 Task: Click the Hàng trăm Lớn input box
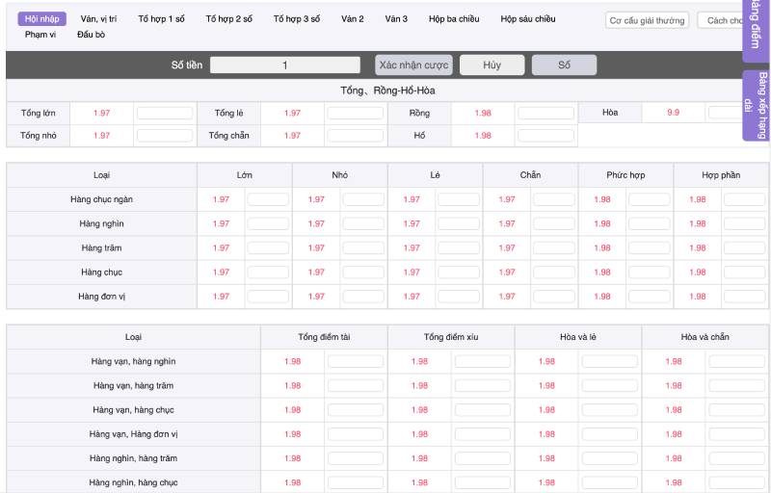[268, 248]
